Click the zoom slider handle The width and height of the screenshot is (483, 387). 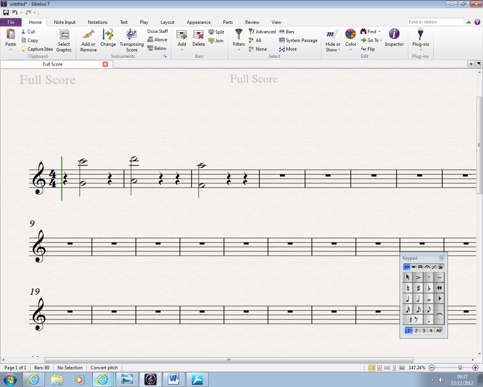click(x=460, y=368)
